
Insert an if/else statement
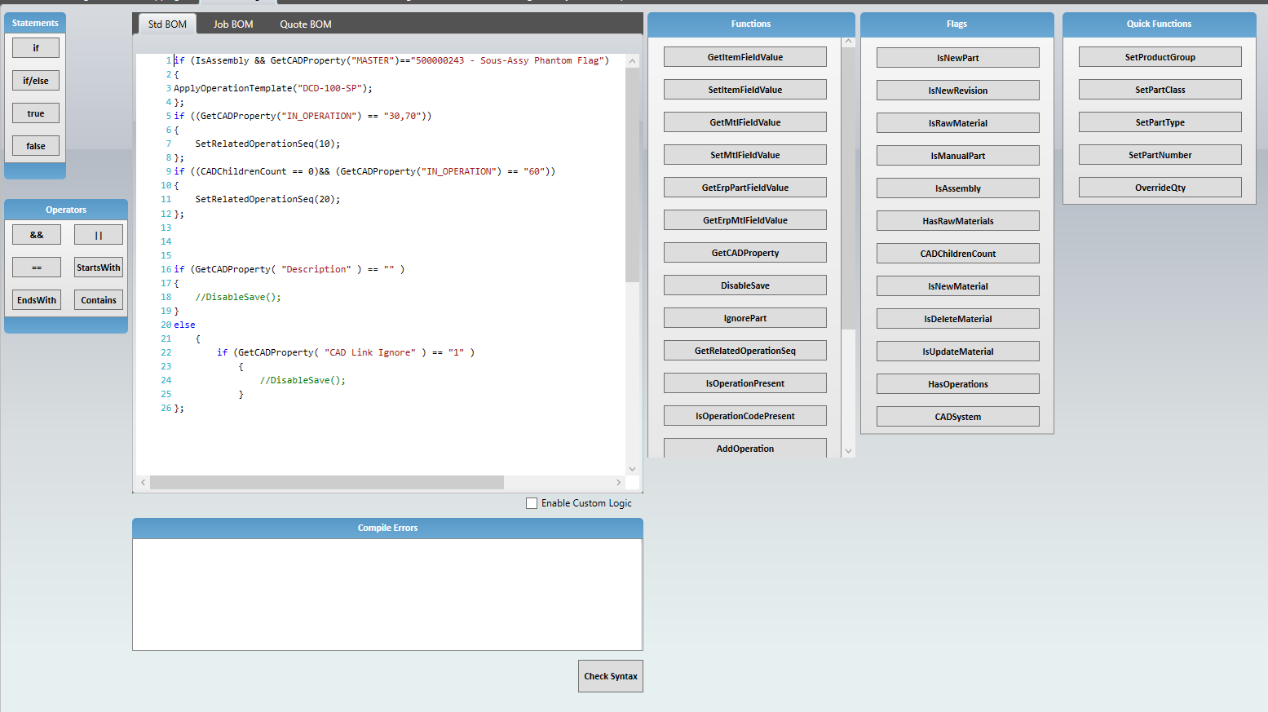pyautogui.click(x=35, y=80)
